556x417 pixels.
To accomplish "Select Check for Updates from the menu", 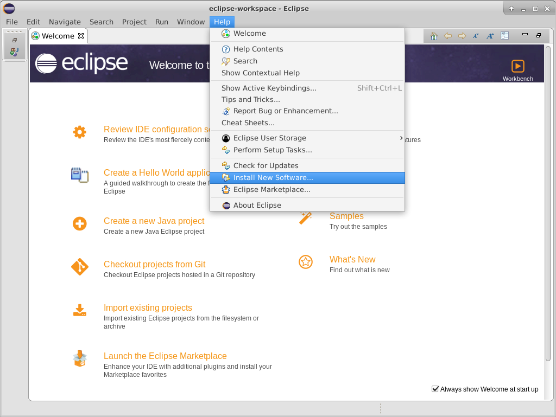I will [266, 165].
